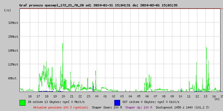Image resolution: width=223 pixels, height=111 pixels.
Task: Click the red 'Aktualne povoleno 100 % rychlosti' text
Action: click(61, 107)
